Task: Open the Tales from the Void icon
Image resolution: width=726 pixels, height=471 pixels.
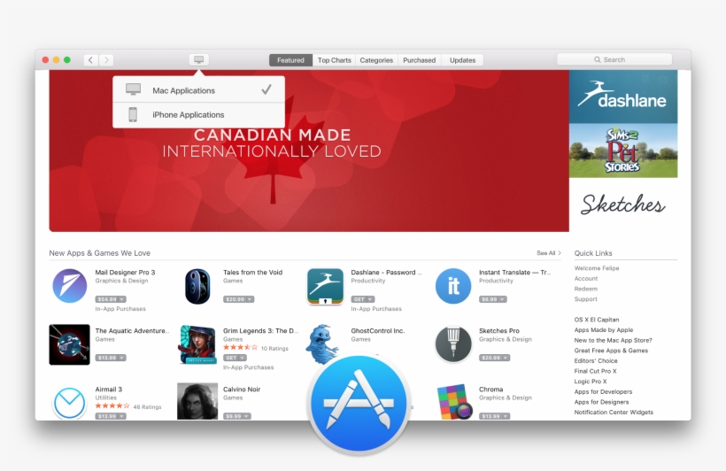Action: coord(197,286)
